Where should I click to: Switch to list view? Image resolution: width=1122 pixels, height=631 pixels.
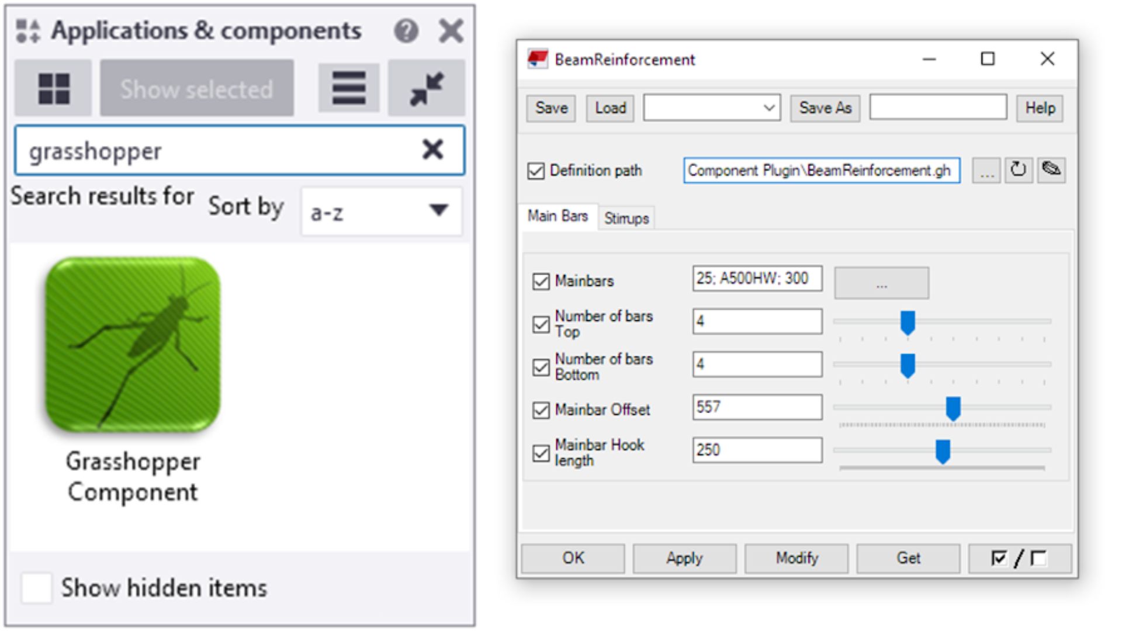click(349, 88)
